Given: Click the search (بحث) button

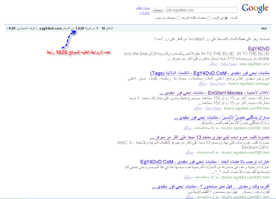Looking at the screenshot, I should (x=158, y=10).
